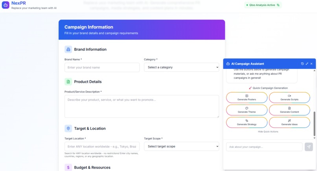Click the "Replace your marketing team with AI" tagline

pos(34,8)
